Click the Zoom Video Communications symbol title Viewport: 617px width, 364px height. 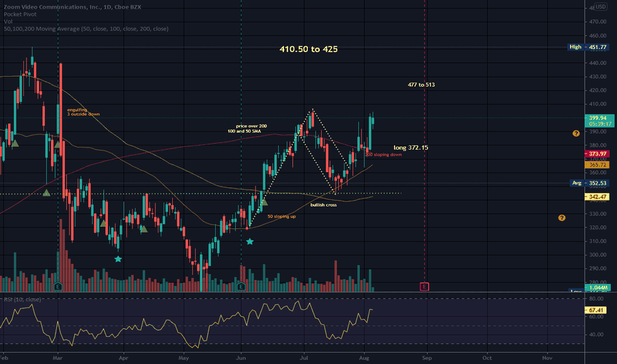point(72,7)
